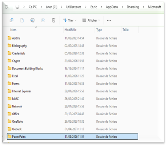The image size is (167, 146).
Task: Select the Network folder name
Action: (x=17, y=106)
